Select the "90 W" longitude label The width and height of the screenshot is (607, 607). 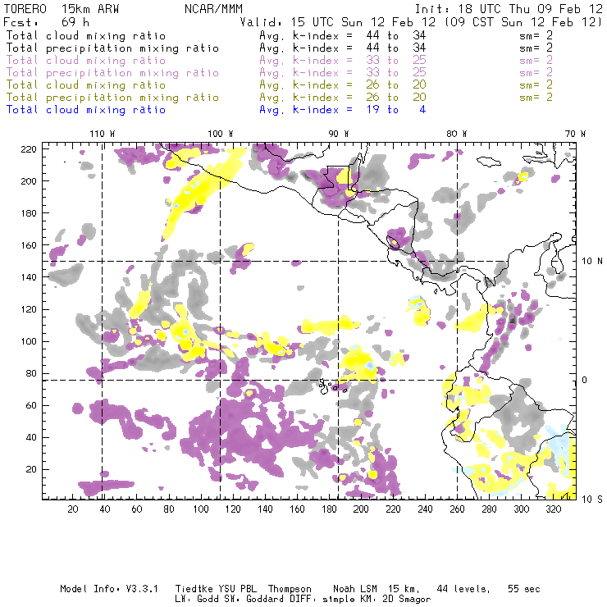[338, 134]
